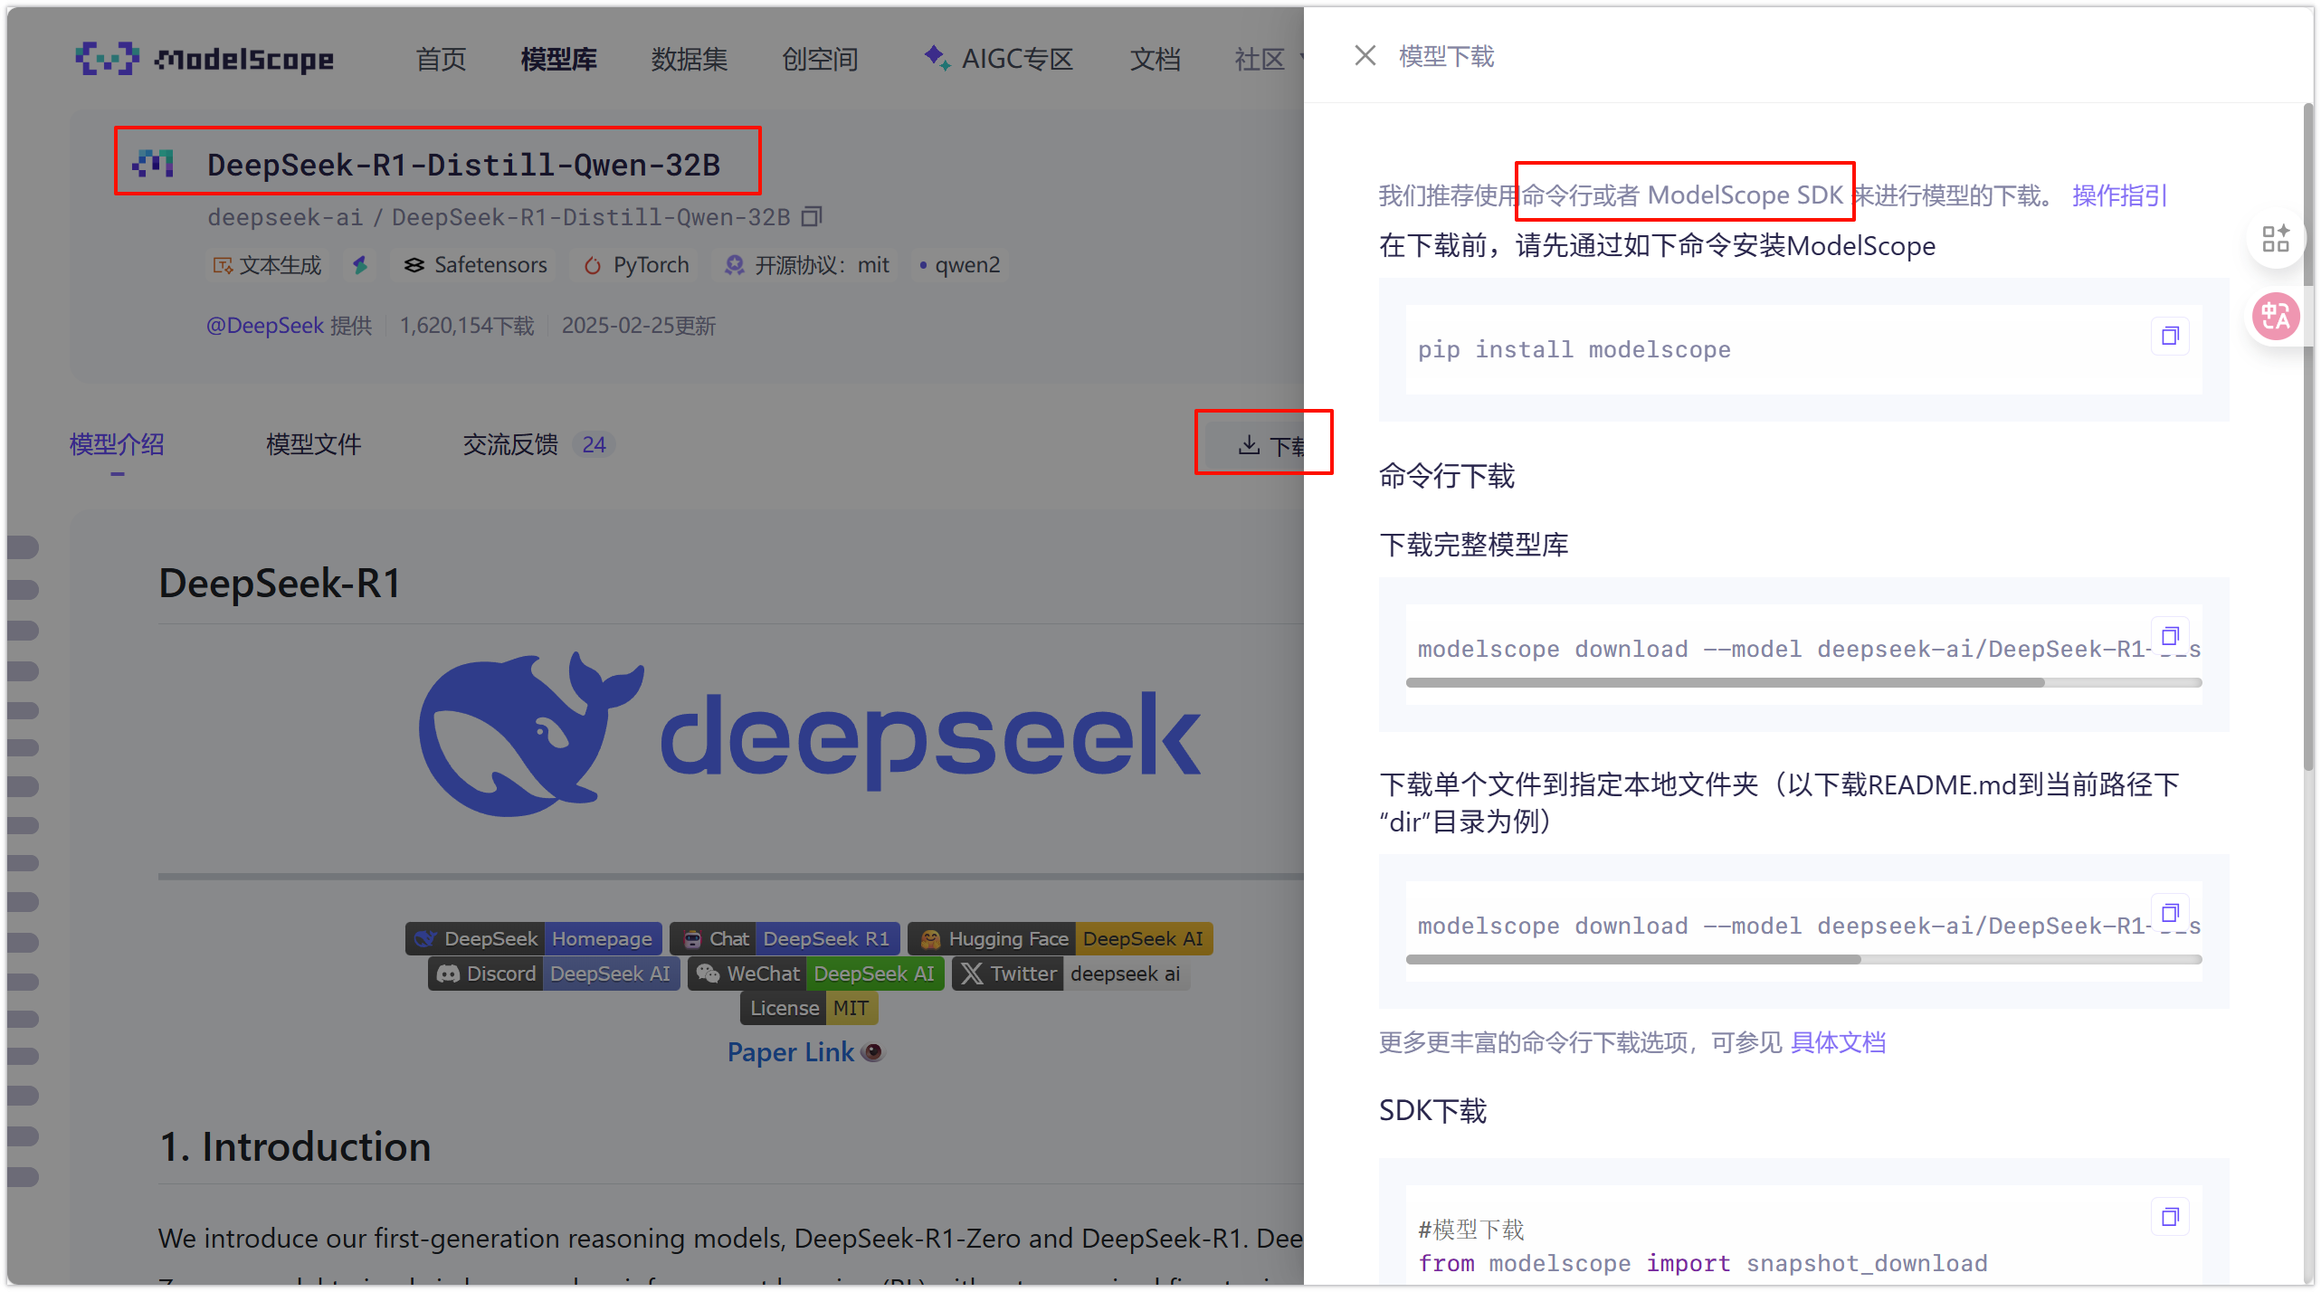The height and width of the screenshot is (1292, 2321).
Task: Open the 操作指引 link
Action: pyautogui.click(x=2119, y=195)
